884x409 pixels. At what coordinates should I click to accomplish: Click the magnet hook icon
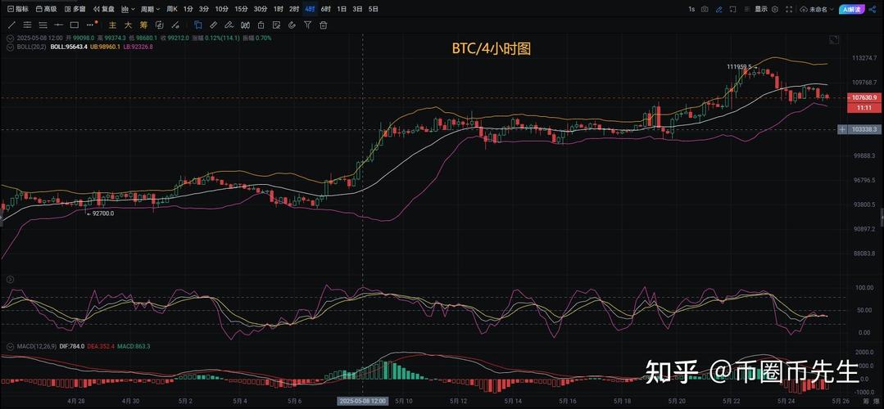(292, 25)
